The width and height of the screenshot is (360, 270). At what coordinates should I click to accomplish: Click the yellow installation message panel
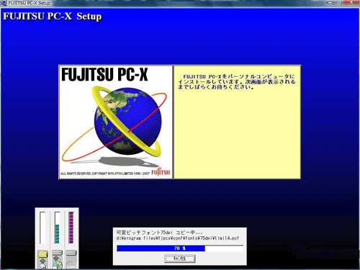[x=237, y=122]
